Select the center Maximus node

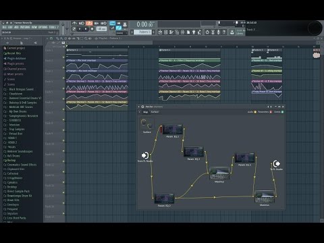click(x=219, y=173)
